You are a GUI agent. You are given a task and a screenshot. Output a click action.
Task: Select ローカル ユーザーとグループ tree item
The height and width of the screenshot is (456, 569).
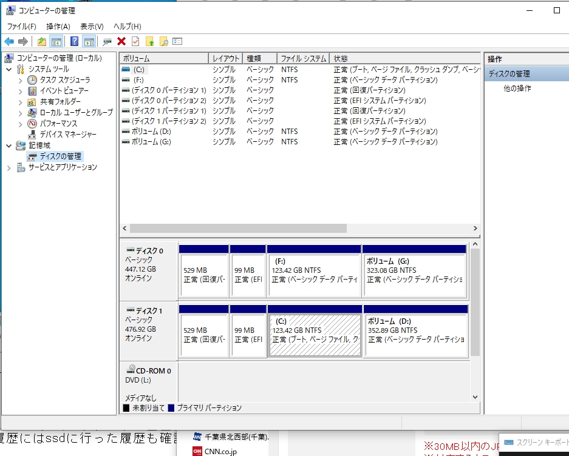pyautogui.click(x=76, y=112)
